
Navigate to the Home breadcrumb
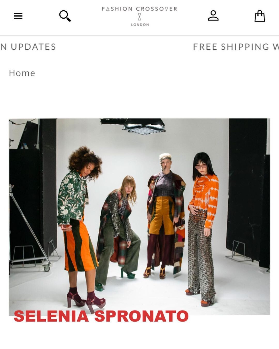(22, 73)
